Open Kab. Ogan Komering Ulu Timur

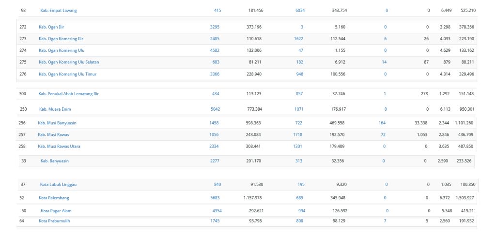tap(67, 74)
